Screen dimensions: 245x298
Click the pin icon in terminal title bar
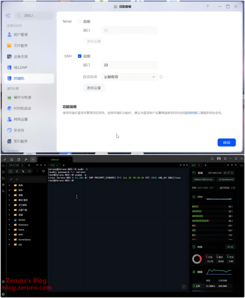(25, 159)
